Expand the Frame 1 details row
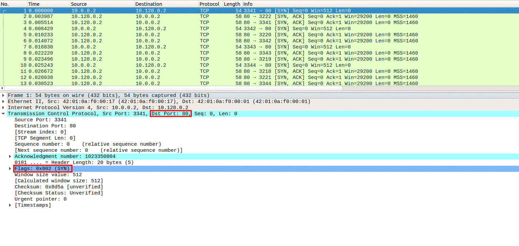This screenshot has width=519, height=246. 3,96
